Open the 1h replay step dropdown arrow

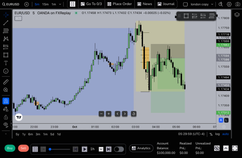tap(101, 149)
